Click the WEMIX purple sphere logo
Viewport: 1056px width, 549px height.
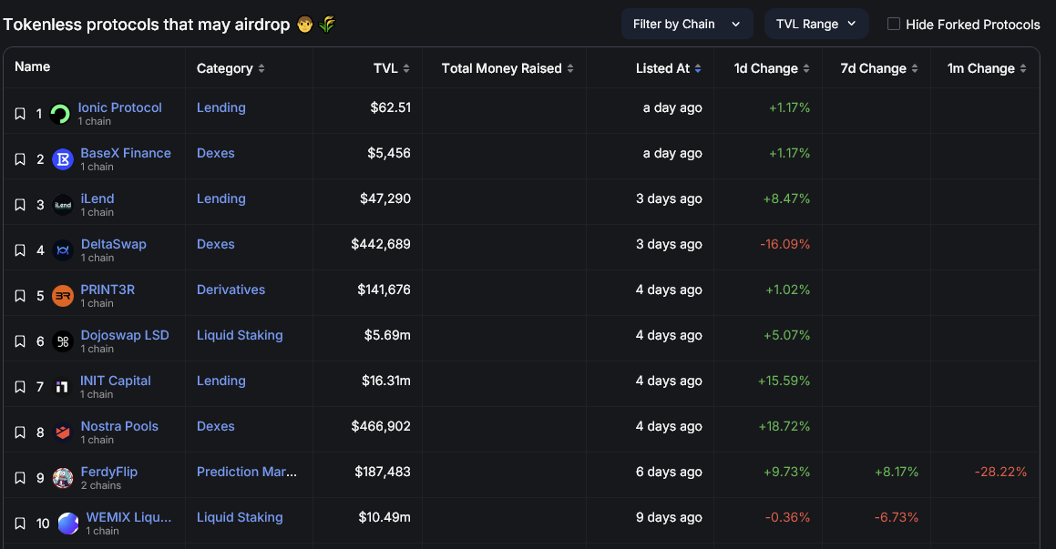[x=68, y=524]
